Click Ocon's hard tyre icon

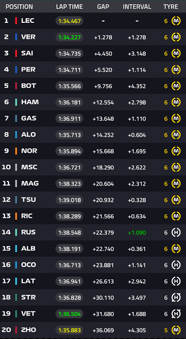[x=176, y=265]
